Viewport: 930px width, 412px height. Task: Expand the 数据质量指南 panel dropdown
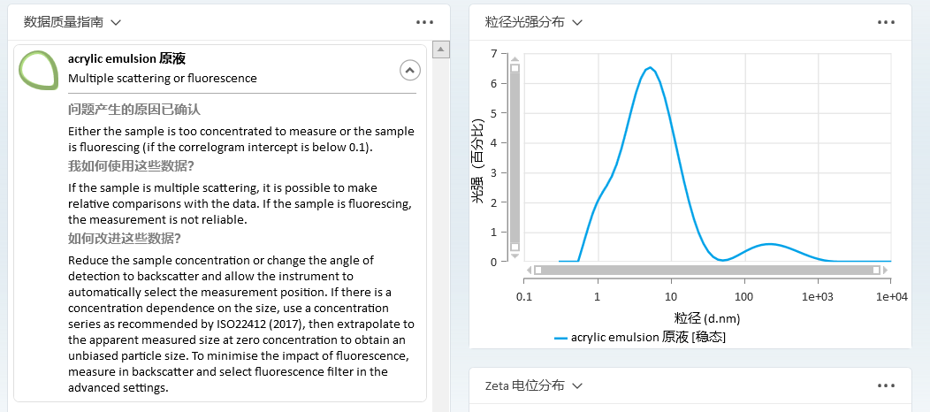pyautogui.click(x=117, y=22)
